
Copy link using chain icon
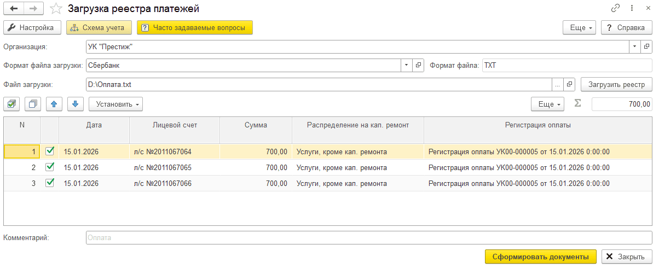tap(616, 9)
